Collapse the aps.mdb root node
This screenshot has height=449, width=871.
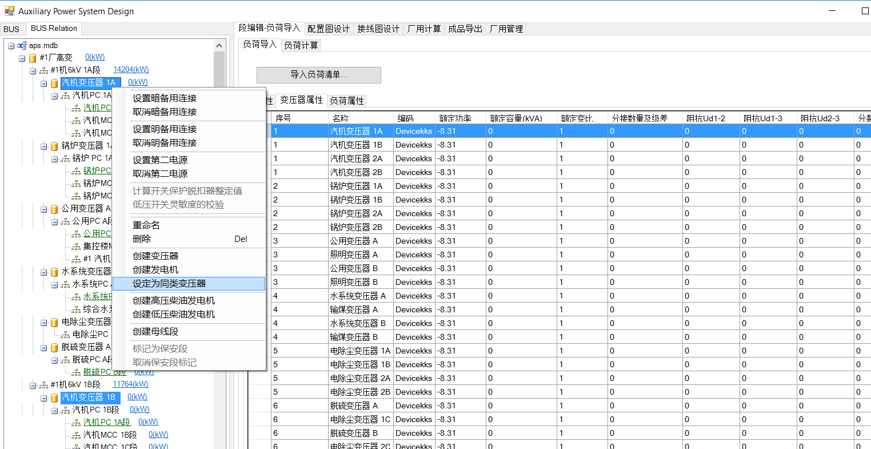pyautogui.click(x=11, y=46)
